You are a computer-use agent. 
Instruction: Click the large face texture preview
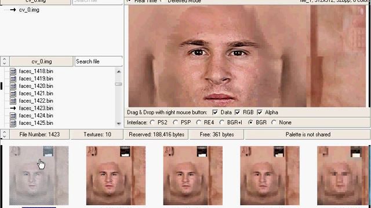point(247,56)
